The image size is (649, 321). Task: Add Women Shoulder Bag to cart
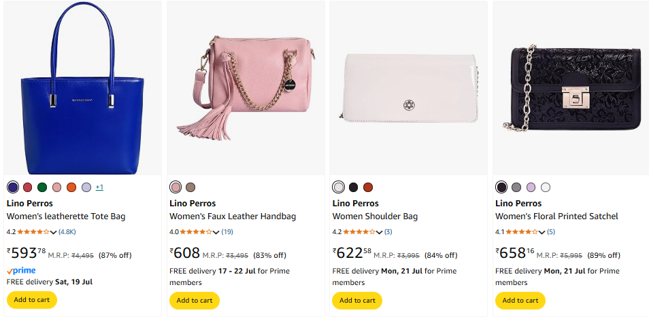coord(357,300)
